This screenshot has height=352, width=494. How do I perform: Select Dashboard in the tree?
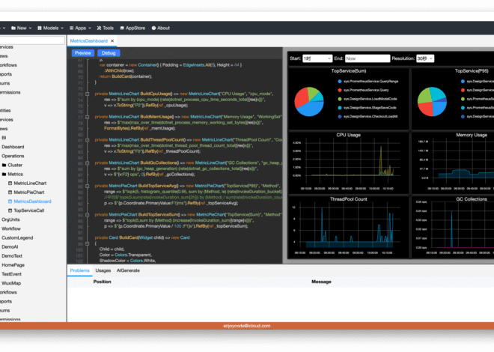[13, 147]
